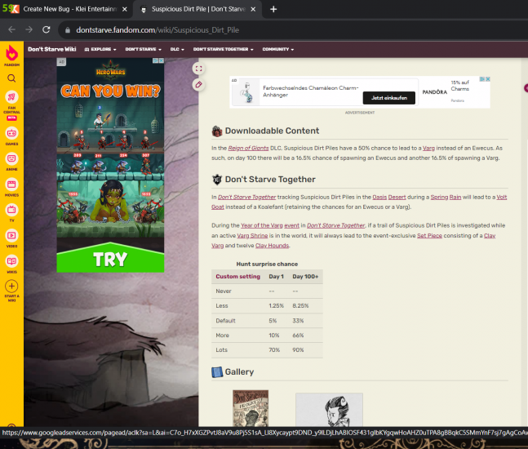Close the Suspicious Dirt Pile tab

tap(253, 9)
